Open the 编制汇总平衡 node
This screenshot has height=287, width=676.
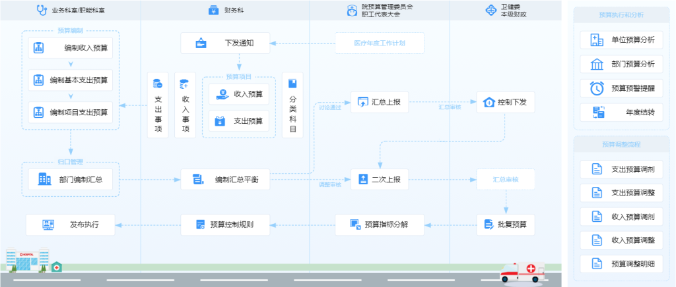(226, 179)
